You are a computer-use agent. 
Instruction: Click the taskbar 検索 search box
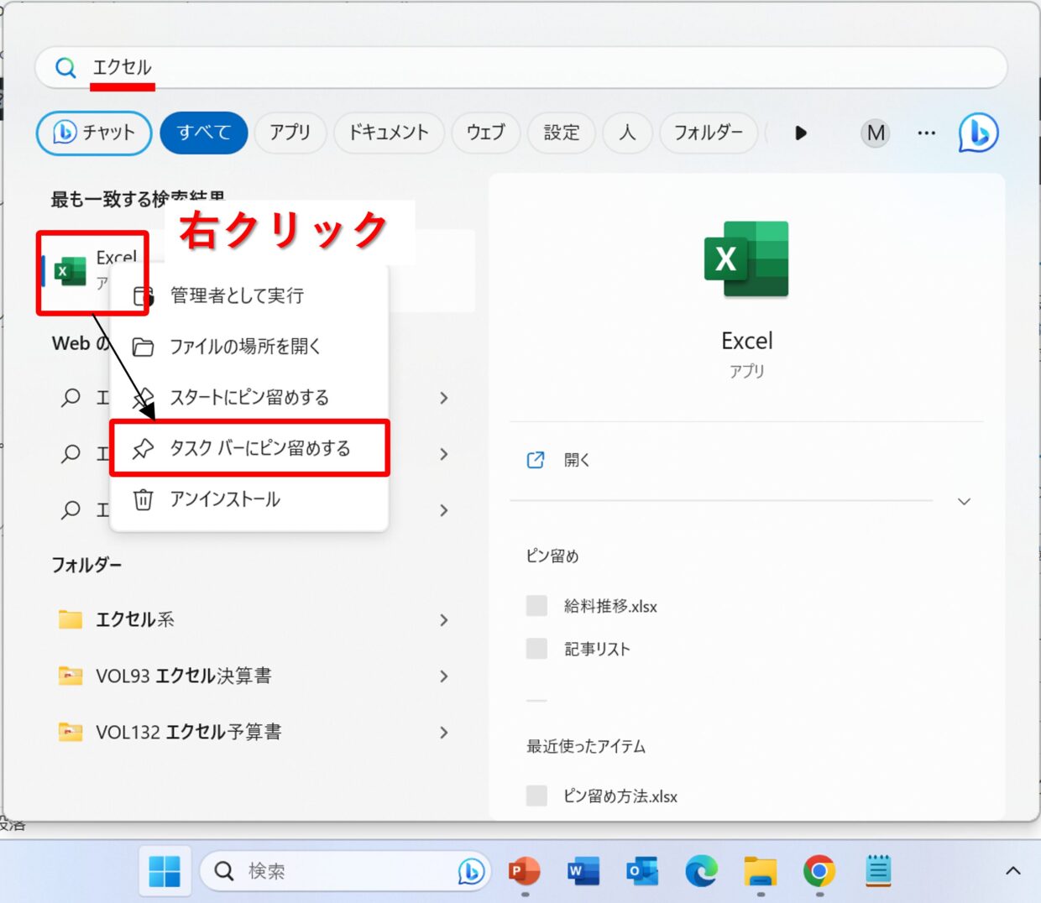pyautogui.click(x=344, y=871)
